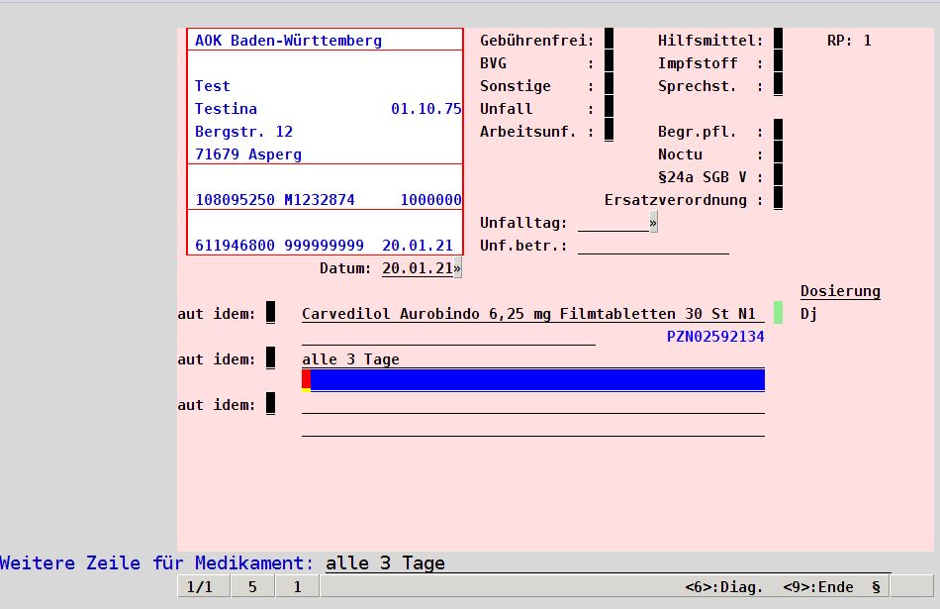Click the 1/1 page indicator

pyautogui.click(x=203, y=586)
